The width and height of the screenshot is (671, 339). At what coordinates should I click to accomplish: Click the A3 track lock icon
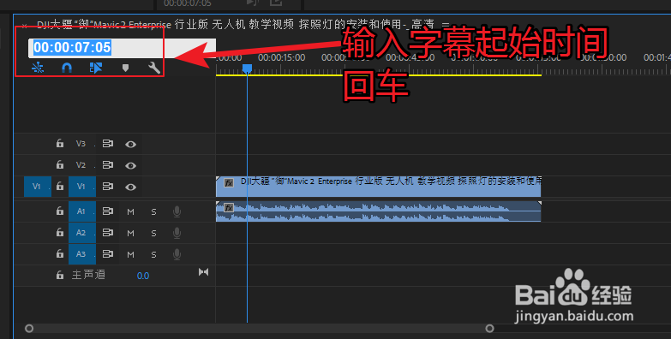pos(60,254)
